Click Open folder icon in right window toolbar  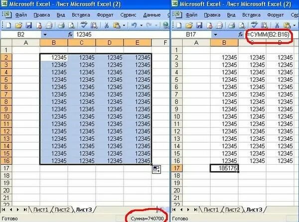[189, 25]
